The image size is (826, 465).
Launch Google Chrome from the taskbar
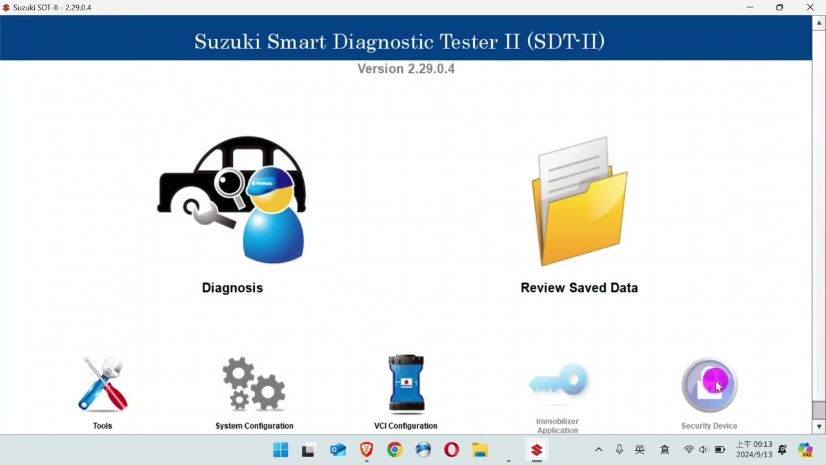click(x=395, y=450)
